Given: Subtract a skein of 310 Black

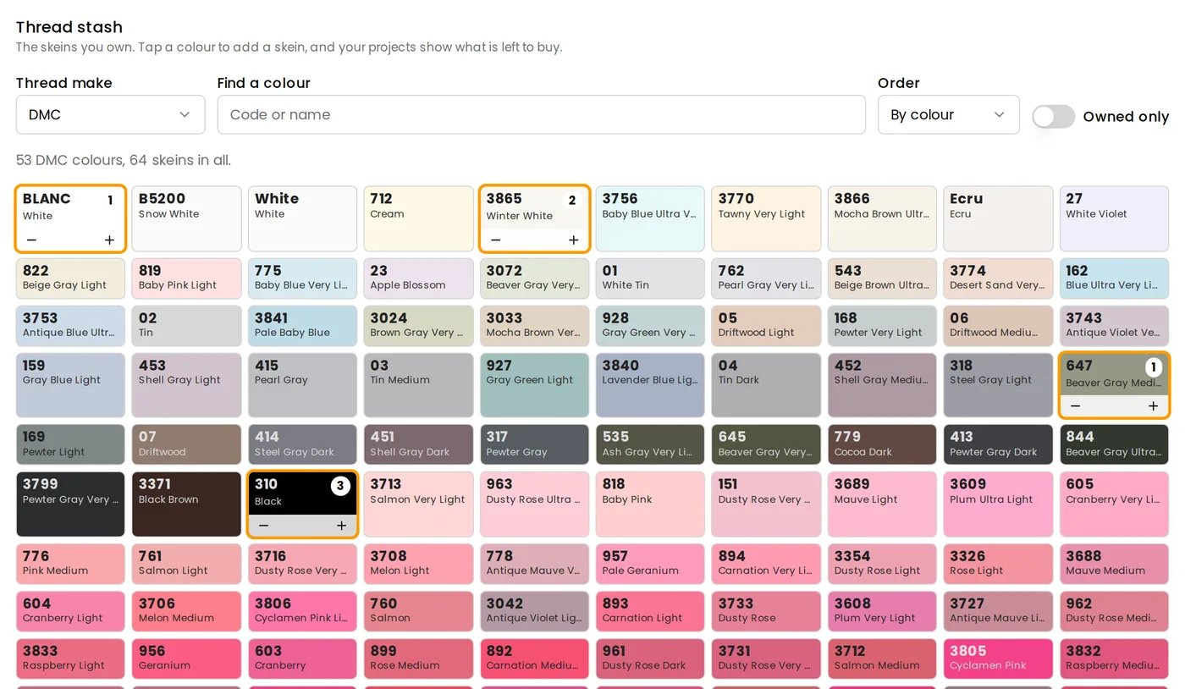Looking at the screenshot, I should 264,526.
